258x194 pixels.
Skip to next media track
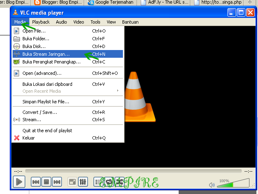click(x=57, y=182)
